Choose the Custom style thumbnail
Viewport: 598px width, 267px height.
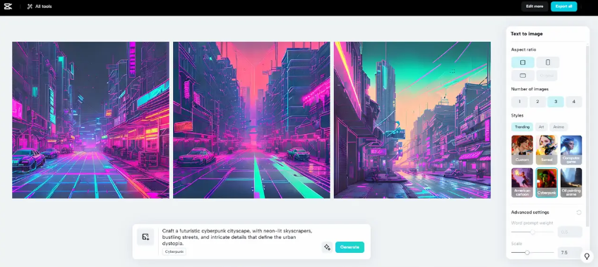522,150
